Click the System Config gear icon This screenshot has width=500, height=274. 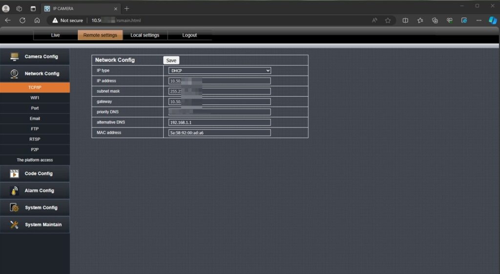pos(15,208)
